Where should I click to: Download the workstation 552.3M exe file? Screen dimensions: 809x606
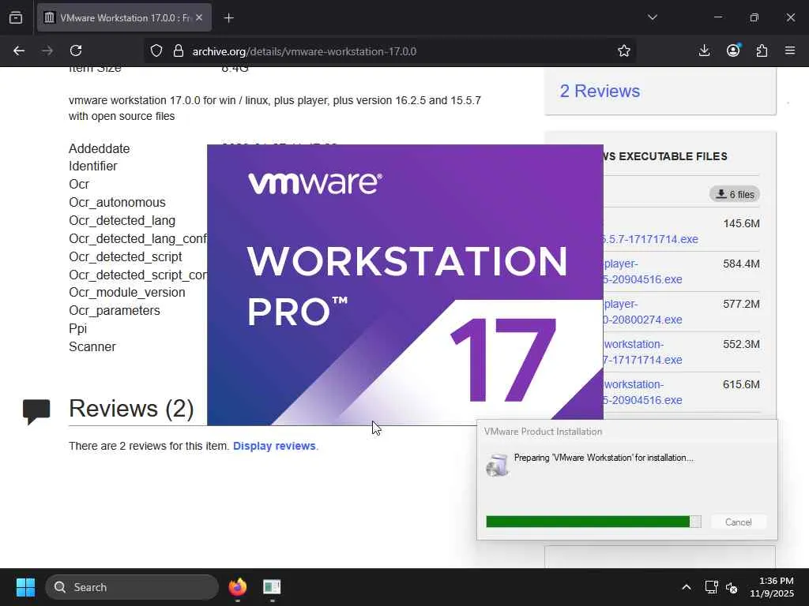tap(643, 352)
